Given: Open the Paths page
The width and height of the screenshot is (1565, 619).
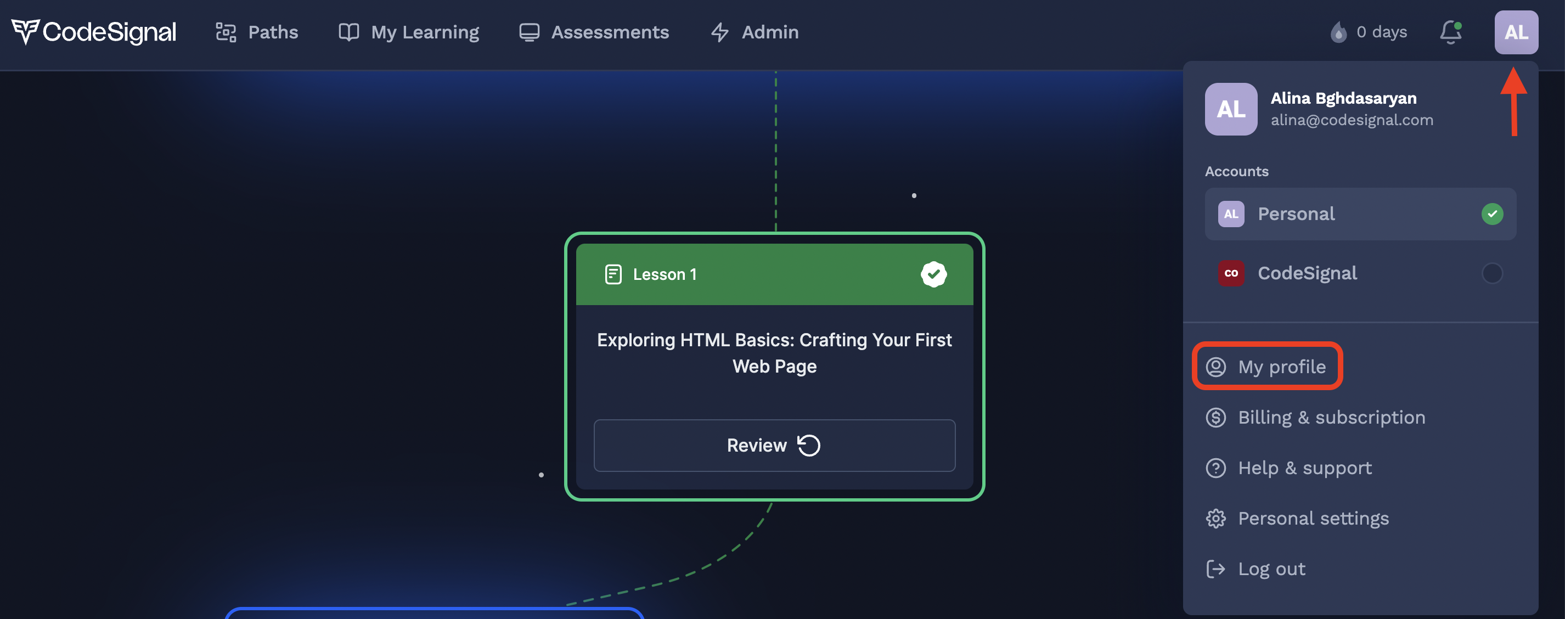Looking at the screenshot, I should click(256, 32).
